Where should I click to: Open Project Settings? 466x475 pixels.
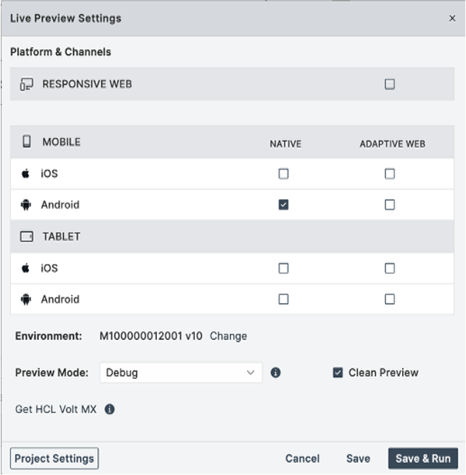(x=55, y=459)
